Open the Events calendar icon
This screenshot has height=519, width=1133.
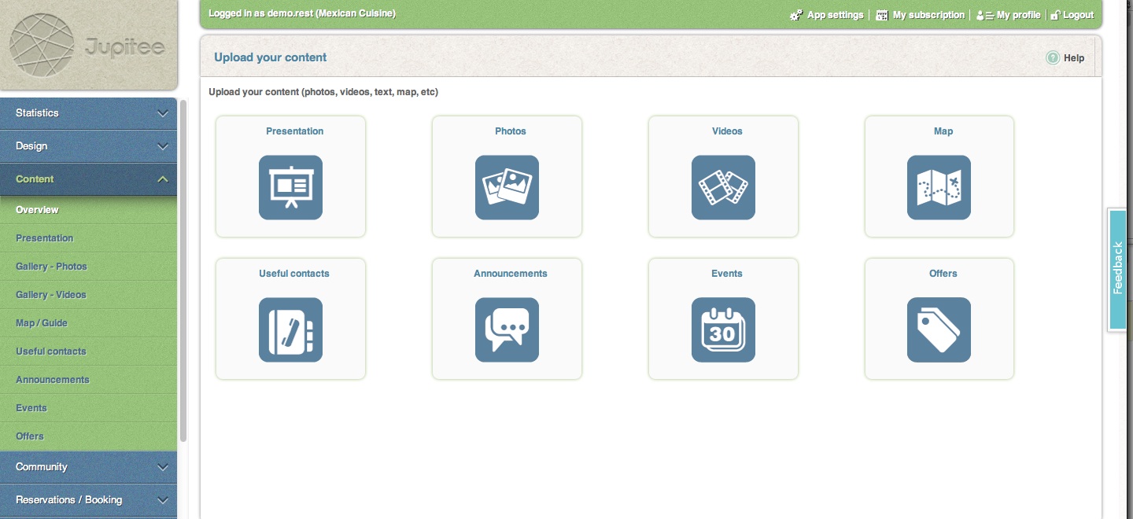723,329
